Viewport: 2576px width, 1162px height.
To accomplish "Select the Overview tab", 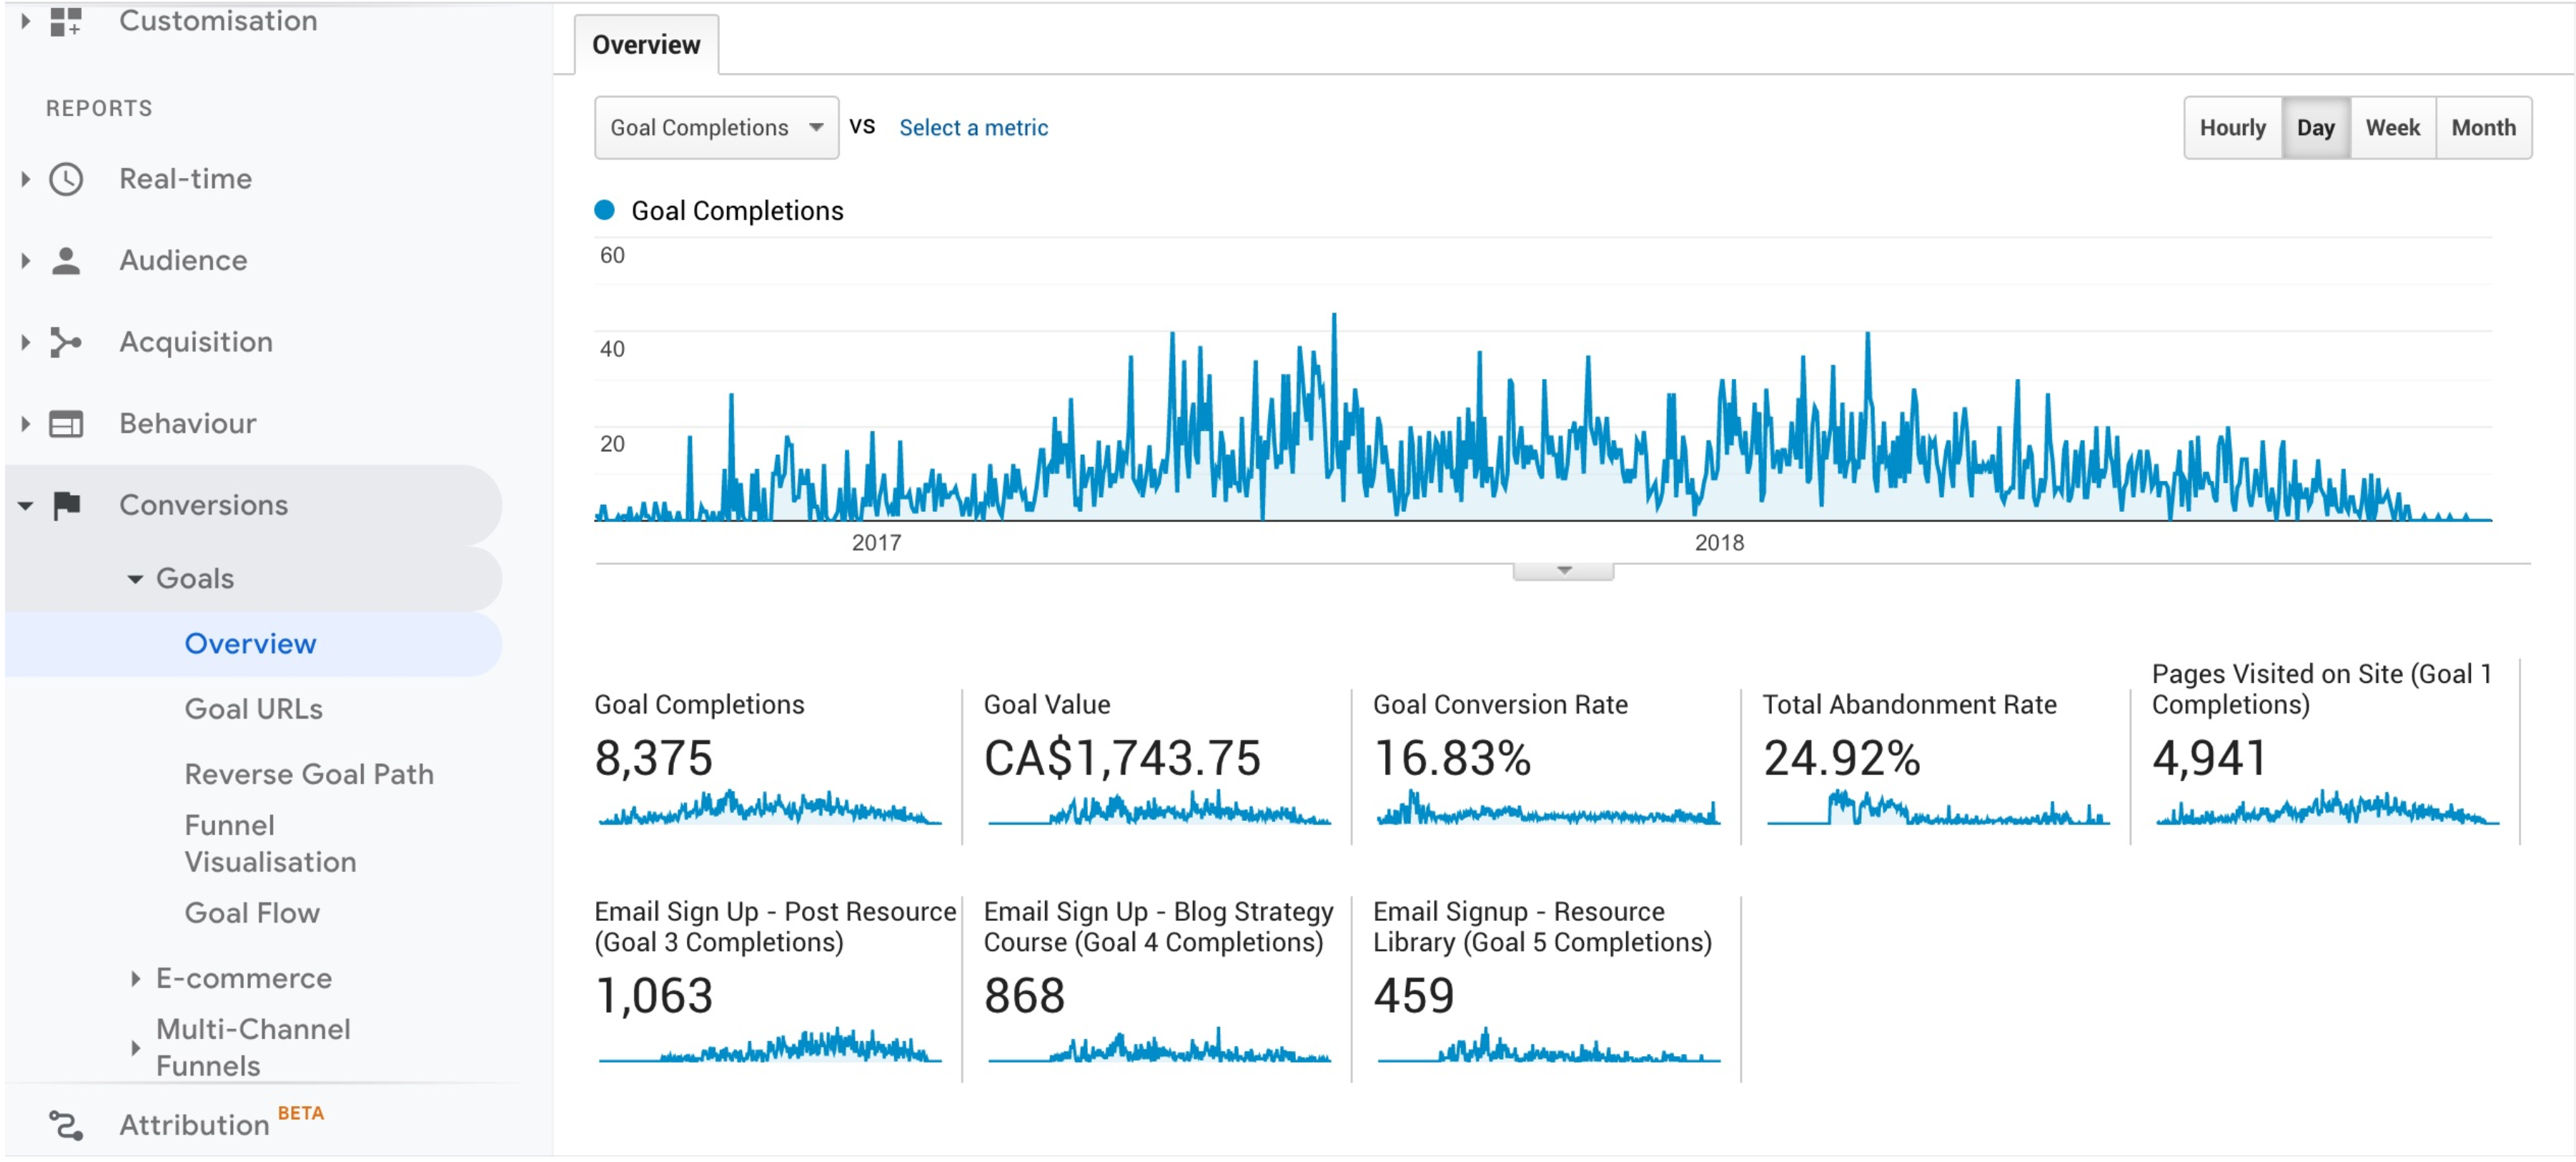I will click(646, 45).
